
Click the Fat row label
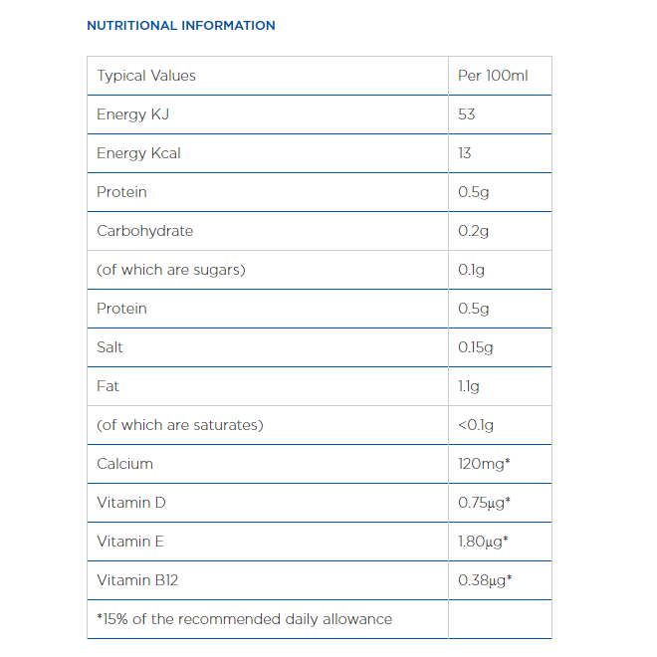coord(108,386)
